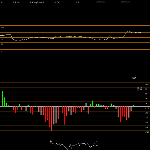
Task: Click the '(TECHIND' header text
Action: tap(125, 2)
